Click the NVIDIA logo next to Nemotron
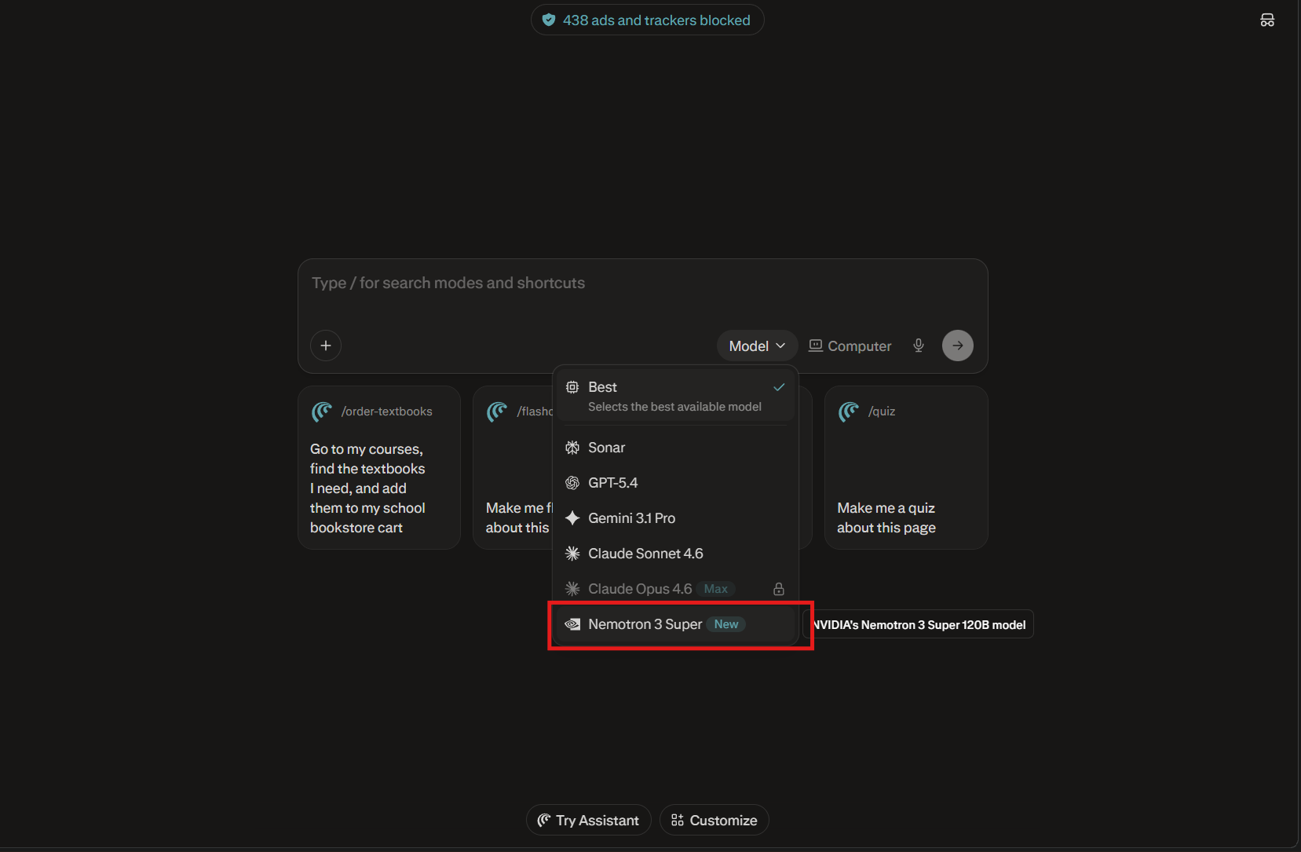This screenshot has width=1301, height=852. [572, 624]
